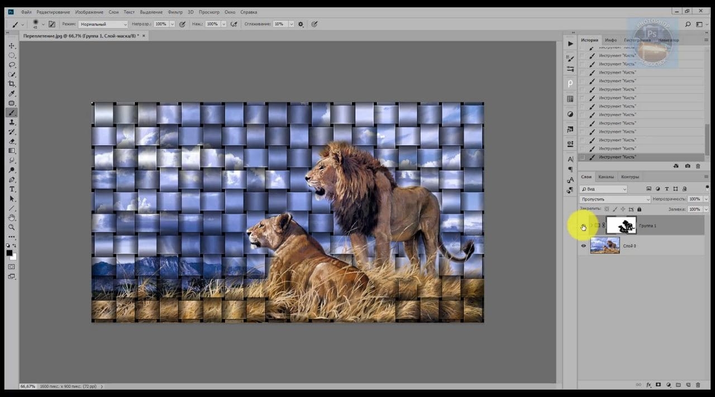This screenshot has height=397, width=715.
Task: Turn layer filtering switch on/off
Action: (707, 189)
